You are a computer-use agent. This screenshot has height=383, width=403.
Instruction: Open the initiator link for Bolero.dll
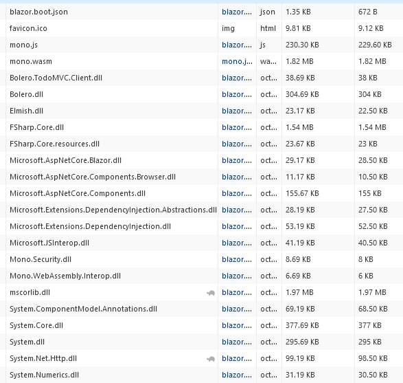click(x=237, y=94)
